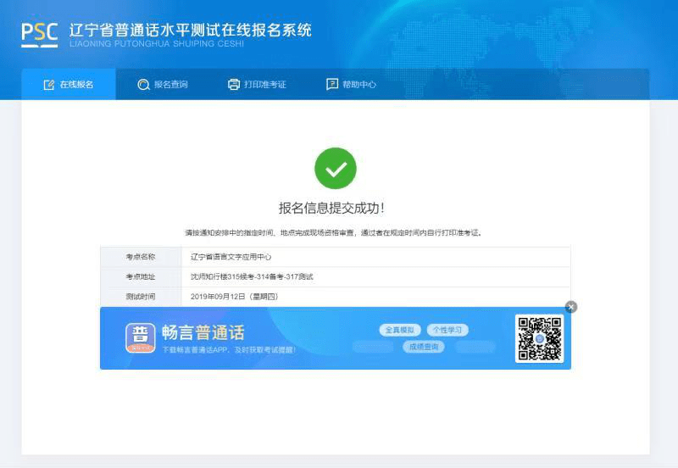Click the QR code in the banner

coord(540,338)
